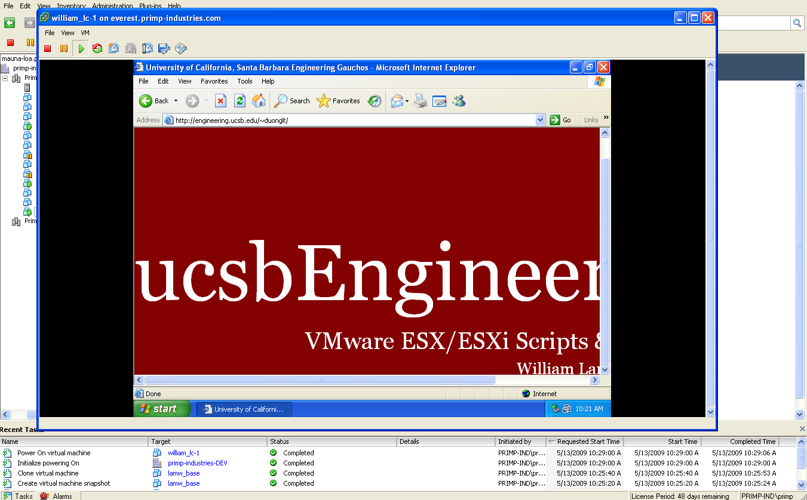Screen dimensions: 807x500
Task: Click IE vertical scrollbar down arrow
Action: 605,370
